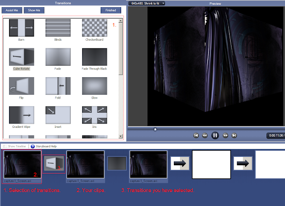Click the first empty white clip placeholder
This screenshot has width=285, height=206.
click(211, 164)
